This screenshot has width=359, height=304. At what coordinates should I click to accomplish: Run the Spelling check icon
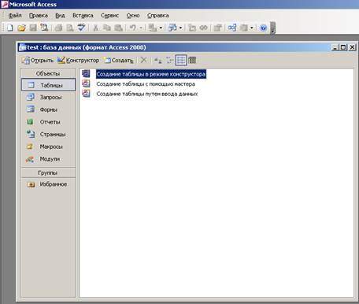point(81,28)
